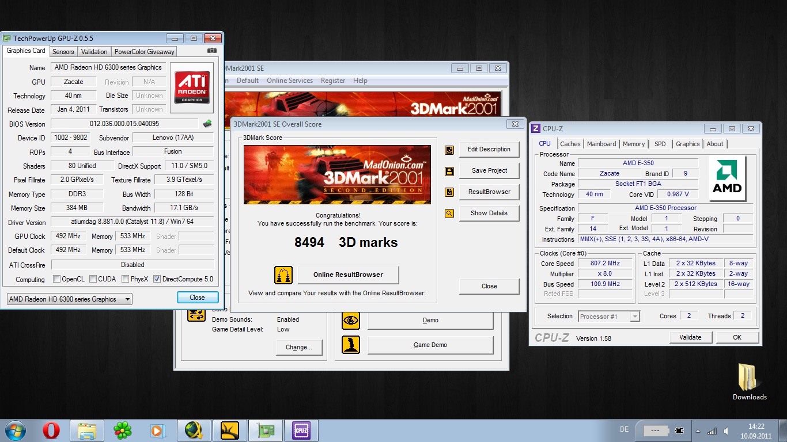
Task: Enable the OpenCL checkbox
Action: point(56,279)
